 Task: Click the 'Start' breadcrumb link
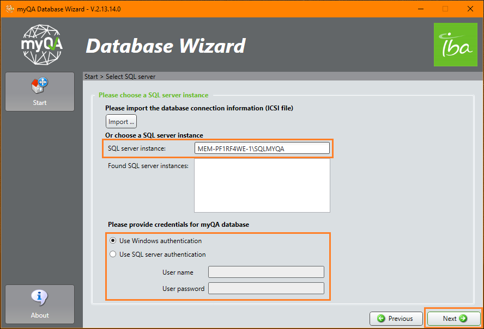pyautogui.click(x=91, y=76)
